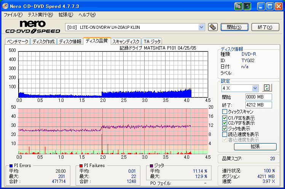
Task: Click jitter 平均 value 11.14 %
Action: point(200,171)
